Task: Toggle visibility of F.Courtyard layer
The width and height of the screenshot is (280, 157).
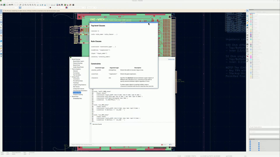Action: (253, 58)
